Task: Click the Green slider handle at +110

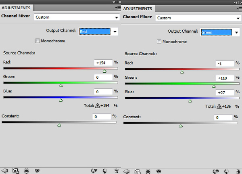Action: pos(214,86)
